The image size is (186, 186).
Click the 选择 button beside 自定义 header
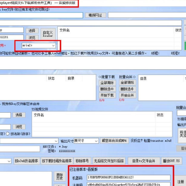(x=32, y=30)
